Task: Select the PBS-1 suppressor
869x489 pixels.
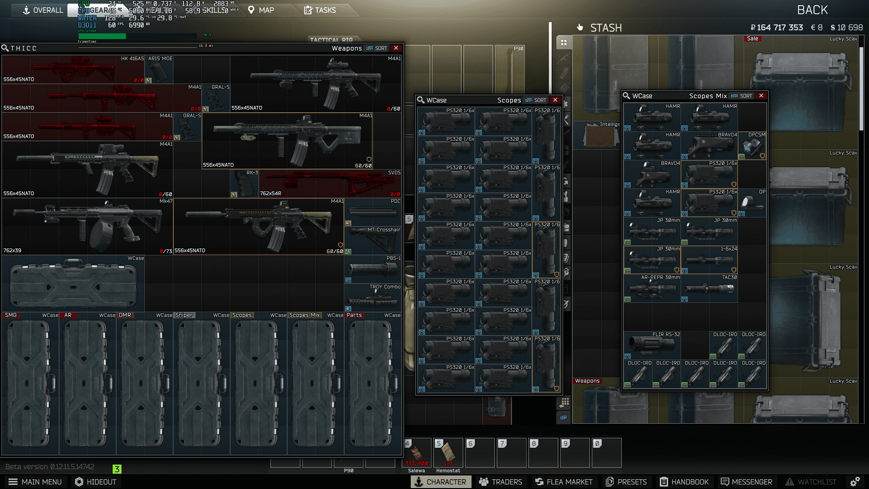Action: [372, 269]
